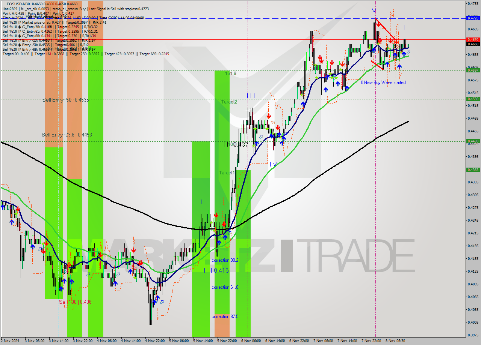The image size is (481, 345).
Task: Select the '161.8' Fibonacci label
Action: tap(230, 73)
